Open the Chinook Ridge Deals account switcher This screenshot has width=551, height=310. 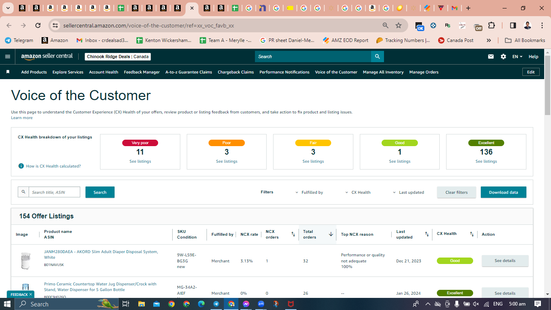point(118,57)
